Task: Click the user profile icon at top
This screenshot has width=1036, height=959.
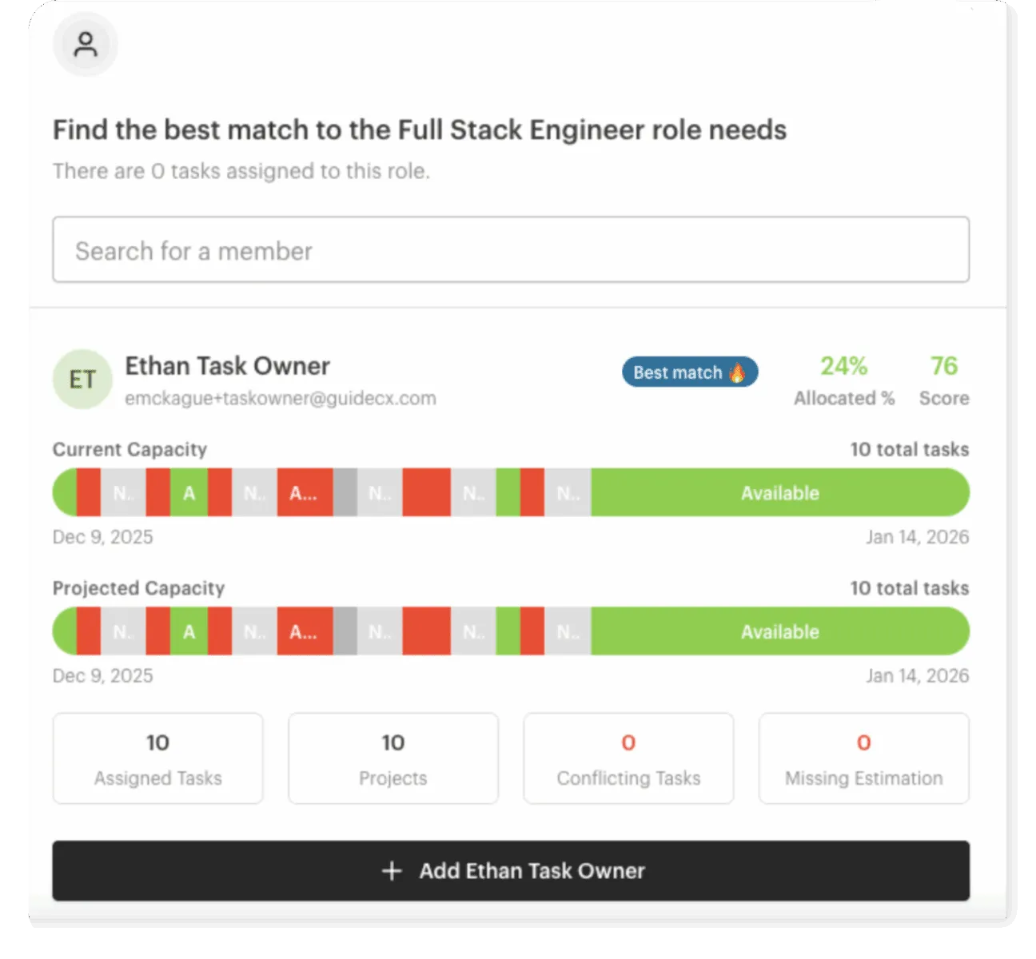Action: [86, 44]
